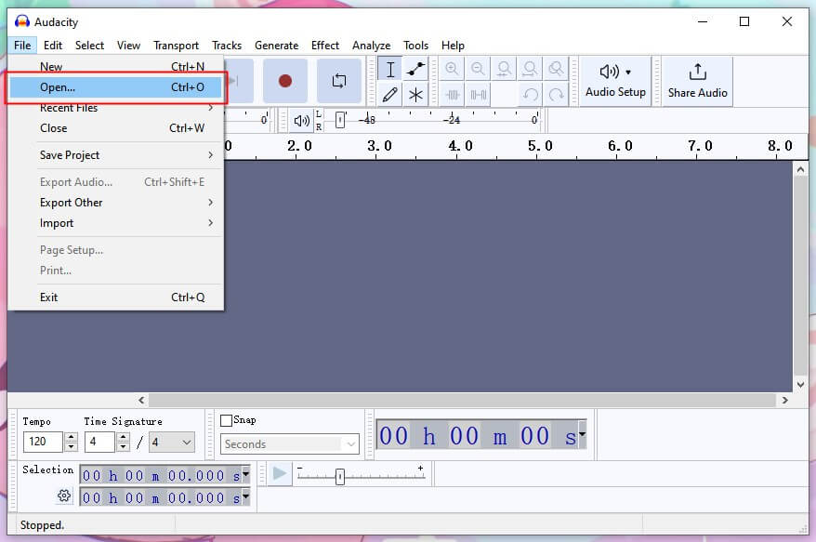
Task: Open the Tools menu
Action: 415,46
